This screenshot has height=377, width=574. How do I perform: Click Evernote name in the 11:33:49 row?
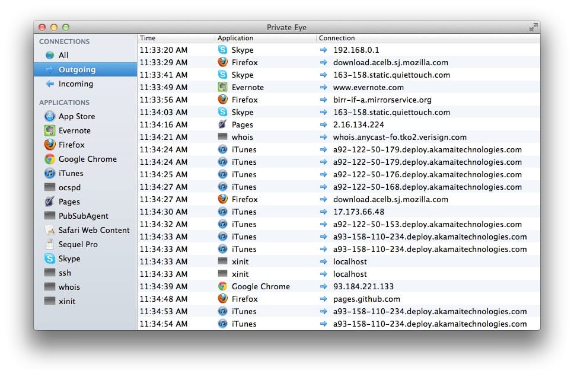click(x=247, y=87)
